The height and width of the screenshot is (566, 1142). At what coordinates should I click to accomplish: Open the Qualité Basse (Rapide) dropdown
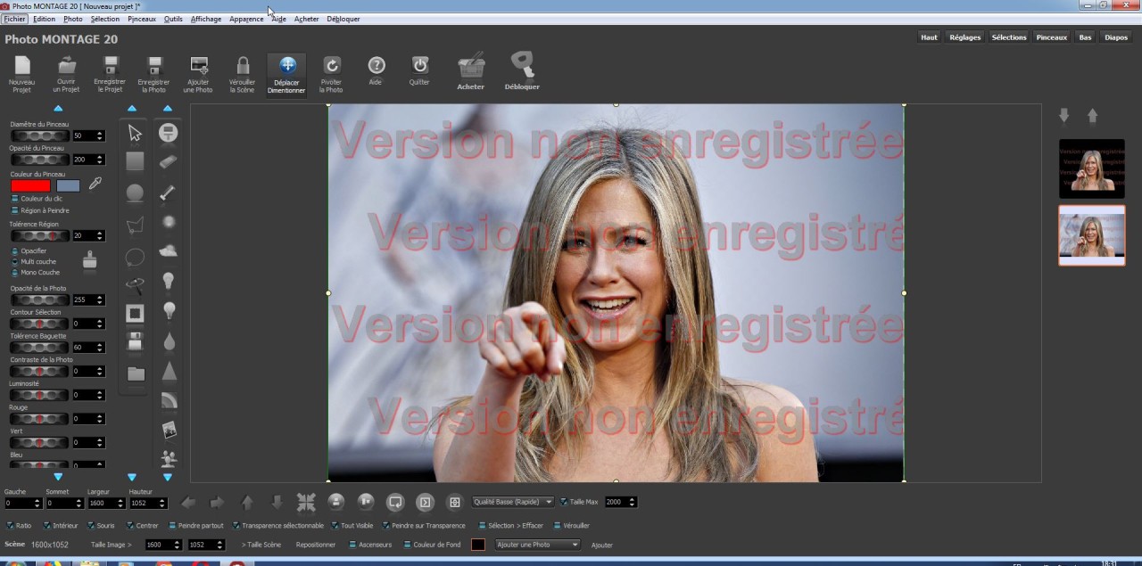click(513, 502)
